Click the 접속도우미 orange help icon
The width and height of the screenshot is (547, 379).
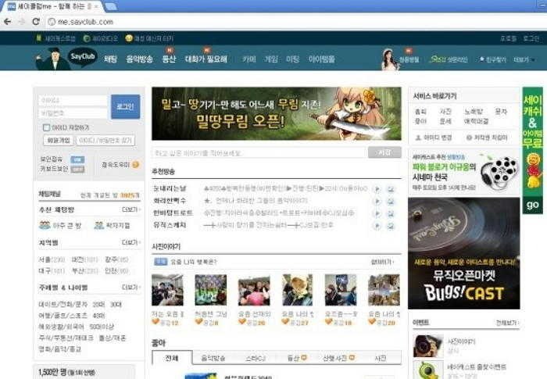coord(136,165)
